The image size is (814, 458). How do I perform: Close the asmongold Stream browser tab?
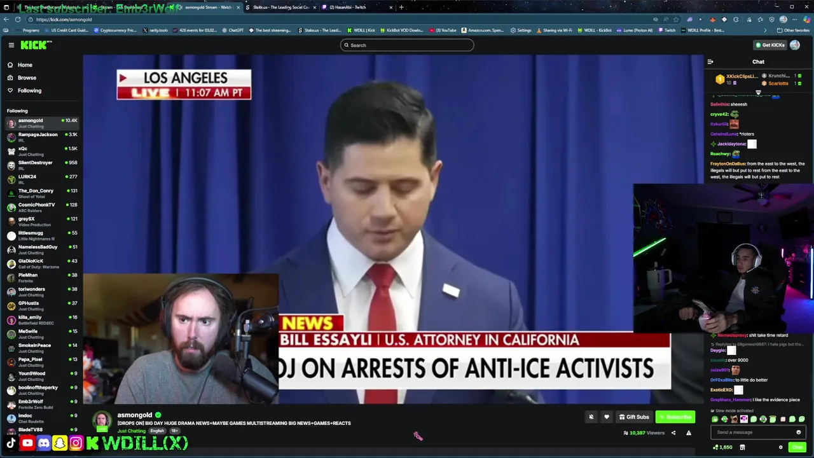(x=238, y=7)
